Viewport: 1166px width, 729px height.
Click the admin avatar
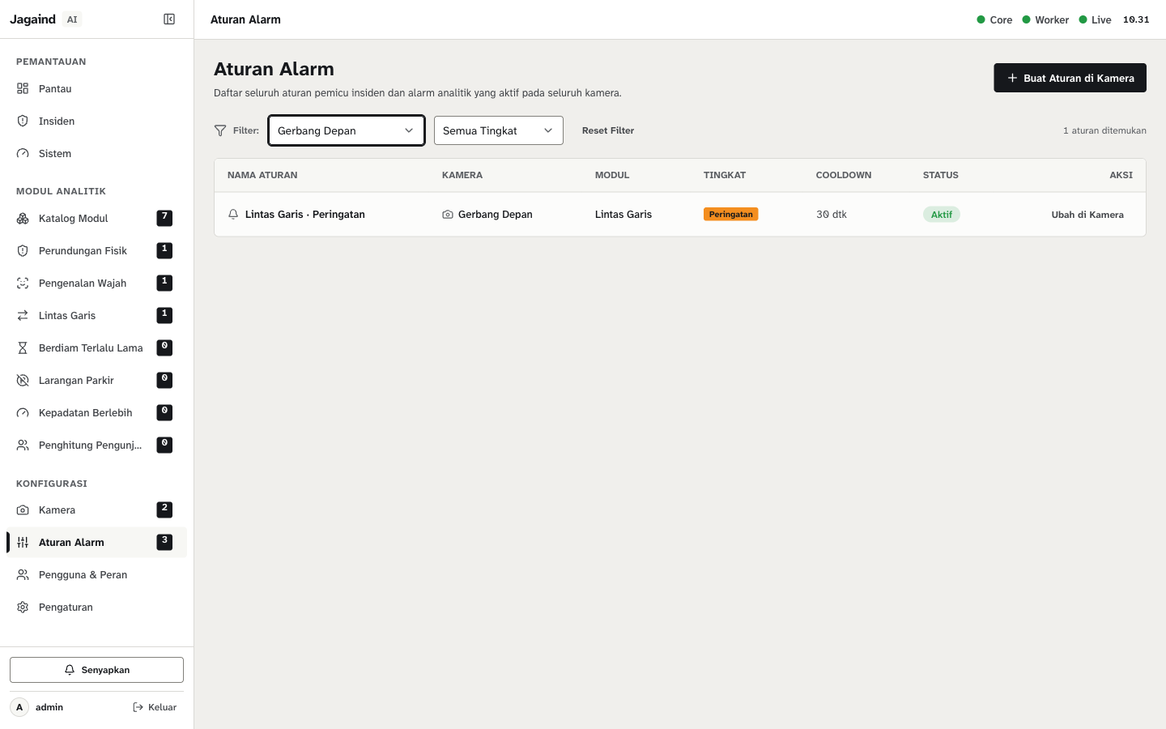coord(19,707)
